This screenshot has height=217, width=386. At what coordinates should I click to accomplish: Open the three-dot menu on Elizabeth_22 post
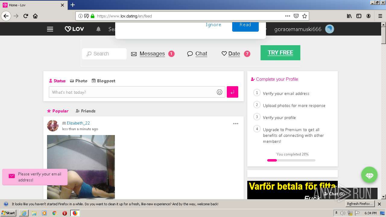[236, 124]
